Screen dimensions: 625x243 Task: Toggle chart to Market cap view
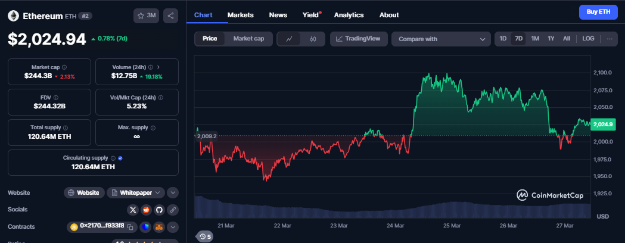(248, 39)
